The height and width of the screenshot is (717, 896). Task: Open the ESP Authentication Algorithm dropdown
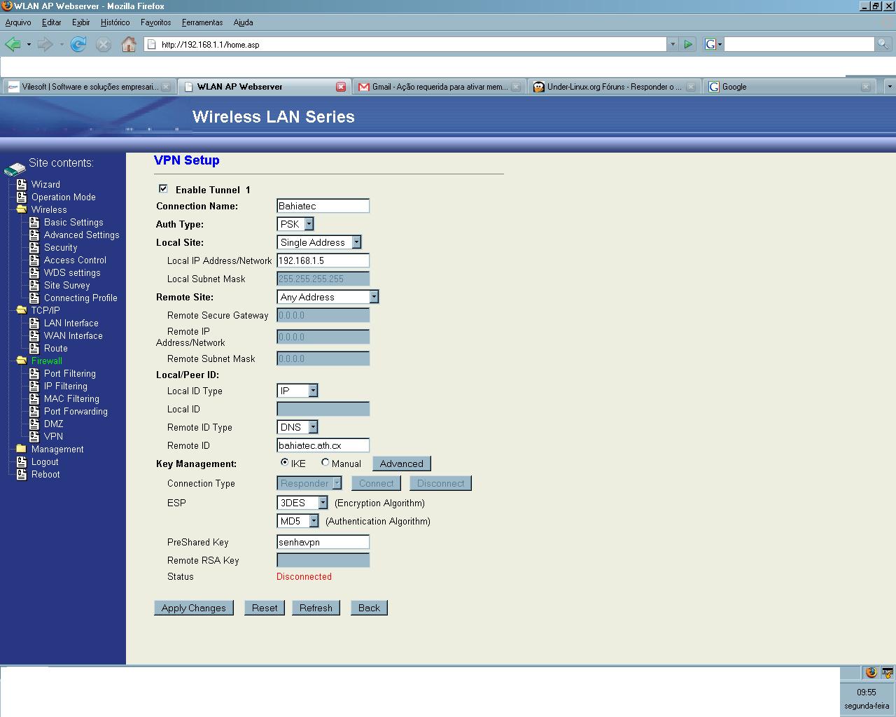(x=298, y=521)
